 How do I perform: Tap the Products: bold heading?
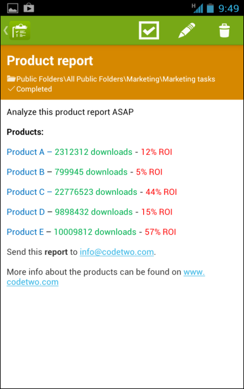point(25,132)
